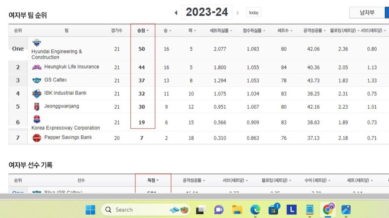The width and height of the screenshot is (389, 218).
Task: Go to the next season using the right arrow
Action: pos(238,13)
